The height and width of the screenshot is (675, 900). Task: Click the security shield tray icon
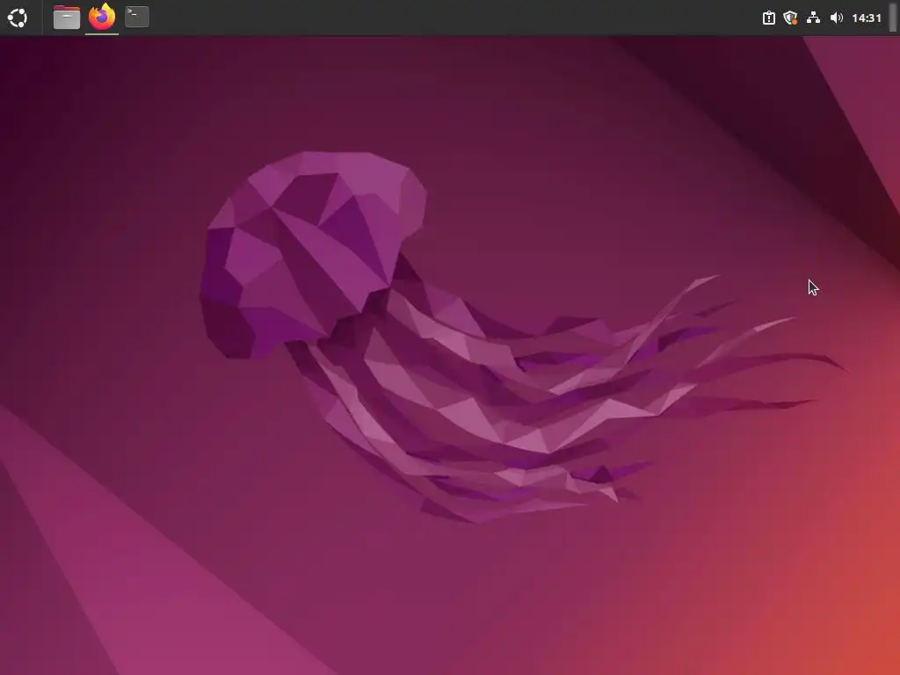(790, 18)
